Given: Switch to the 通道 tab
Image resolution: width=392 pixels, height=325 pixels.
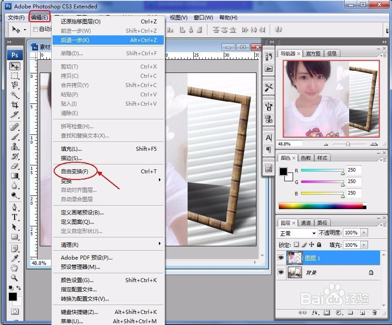Looking at the screenshot, I should (x=305, y=223).
